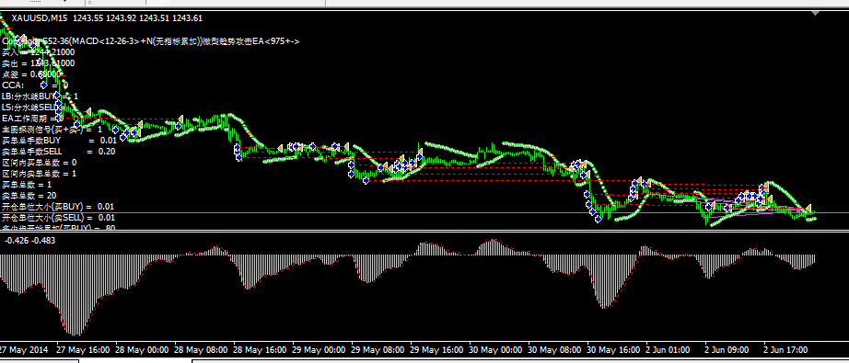Image resolution: width=849 pixels, height=363 pixels.
Task: Click the lowest blue trade arrow on 30 May
Action: [599, 220]
